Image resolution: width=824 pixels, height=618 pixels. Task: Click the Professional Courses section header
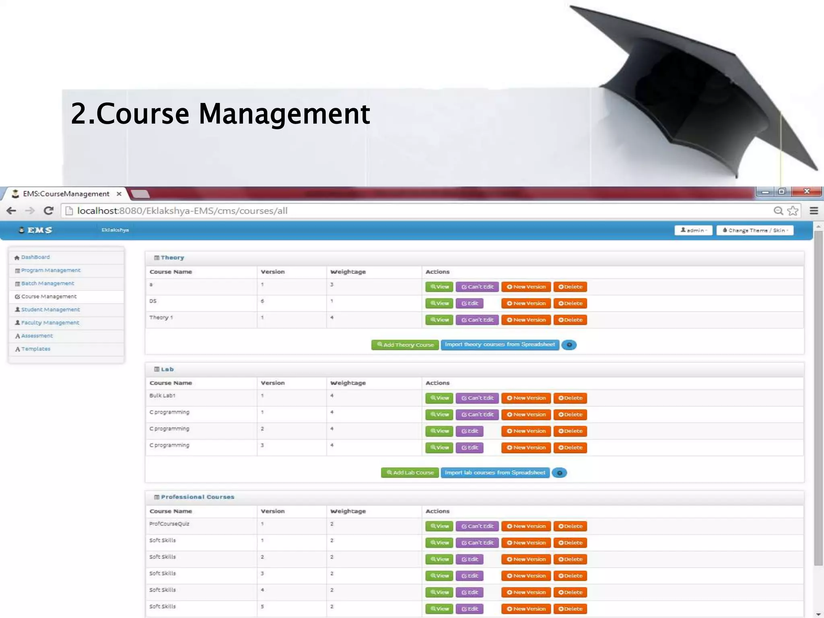click(474, 497)
